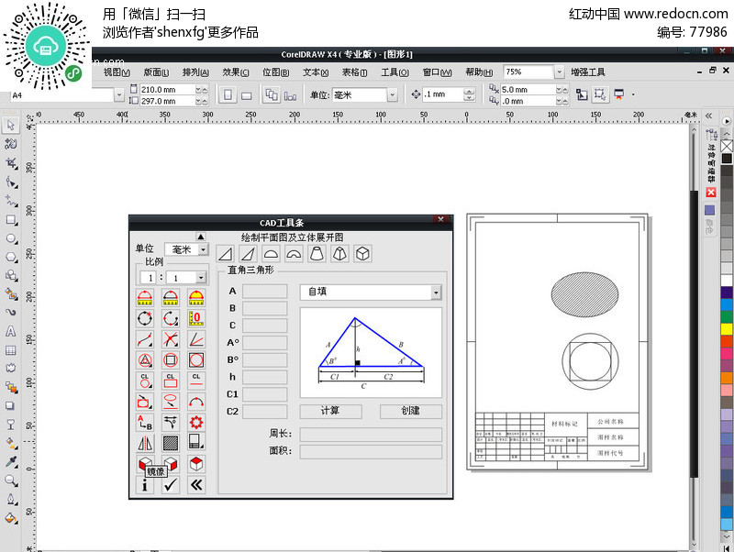Click the 增强工具 toolbar item

point(588,72)
